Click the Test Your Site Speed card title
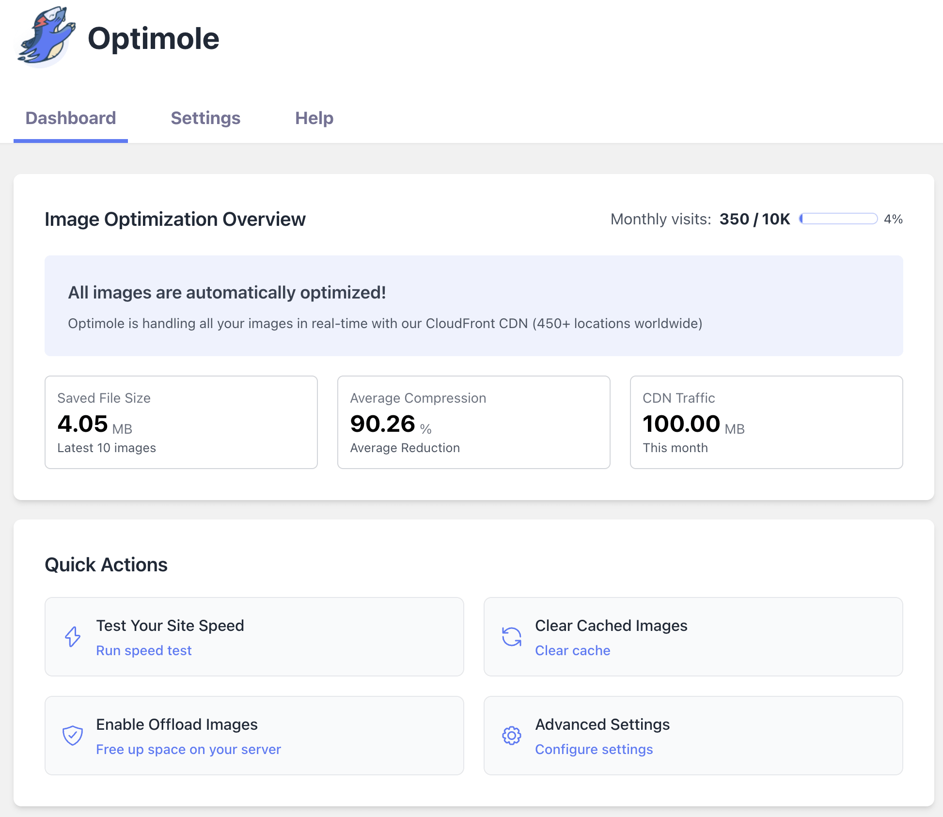This screenshot has height=817, width=943. point(170,626)
